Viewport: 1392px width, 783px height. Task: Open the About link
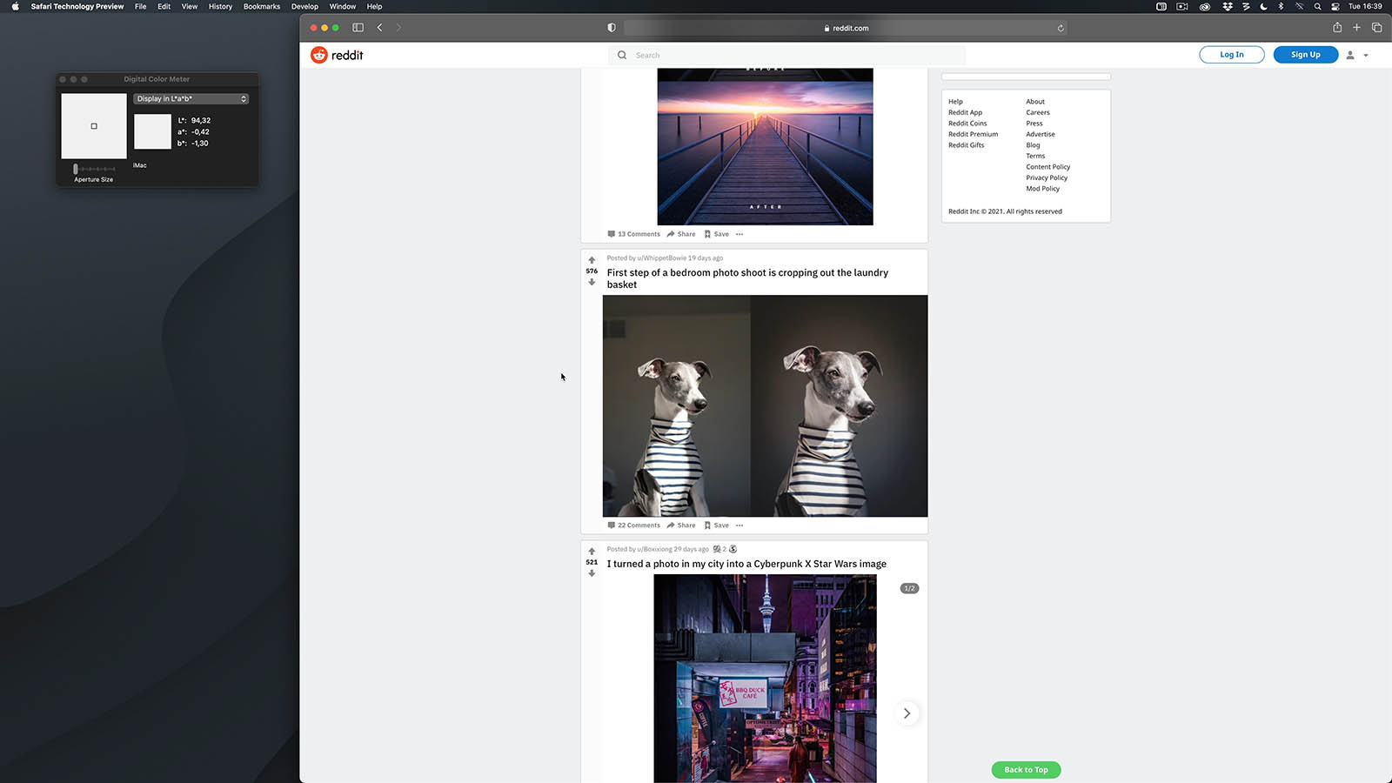pos(1035,102)
